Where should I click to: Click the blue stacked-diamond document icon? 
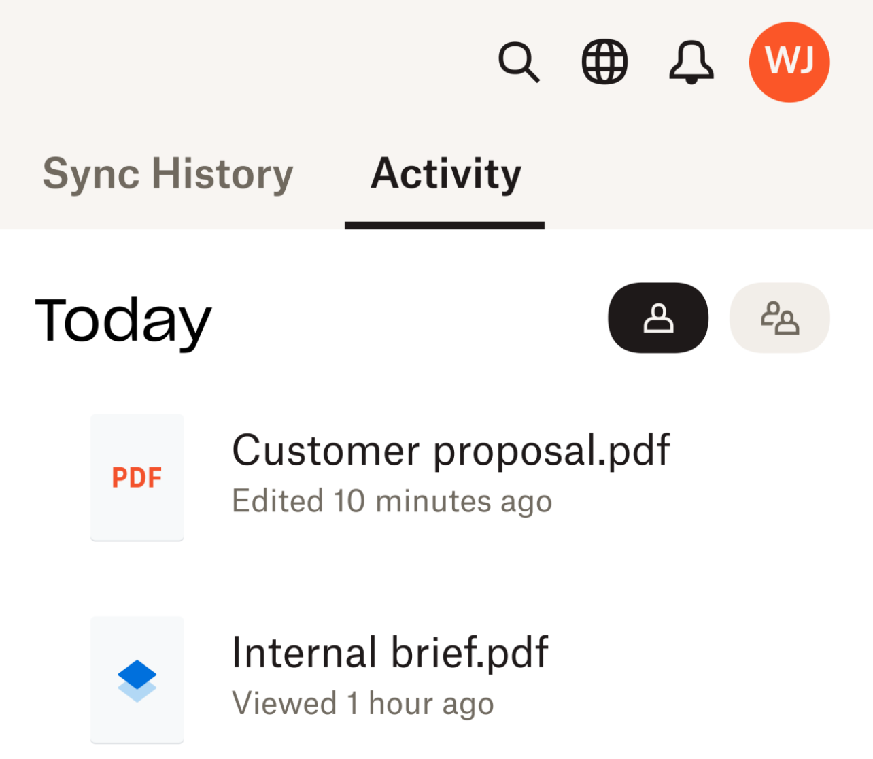(137, 681)
